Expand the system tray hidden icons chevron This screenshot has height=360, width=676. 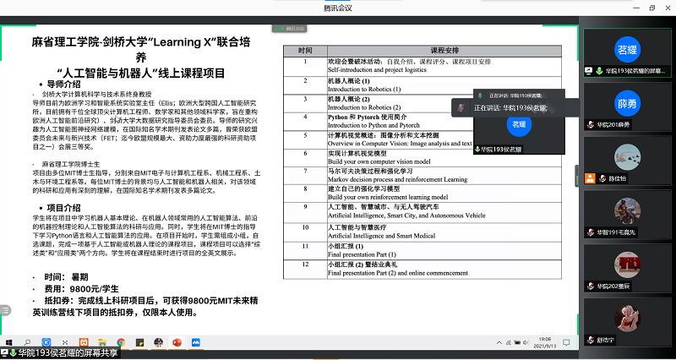(x=499, y=343)
